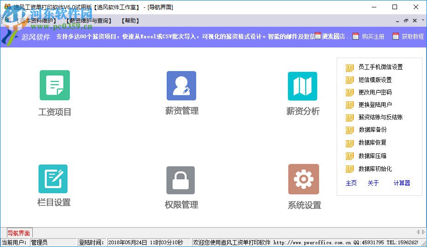Screen dimensions: 427x247
Task: Click the icon beside 短信模版设置
Action: click(350, 80)
